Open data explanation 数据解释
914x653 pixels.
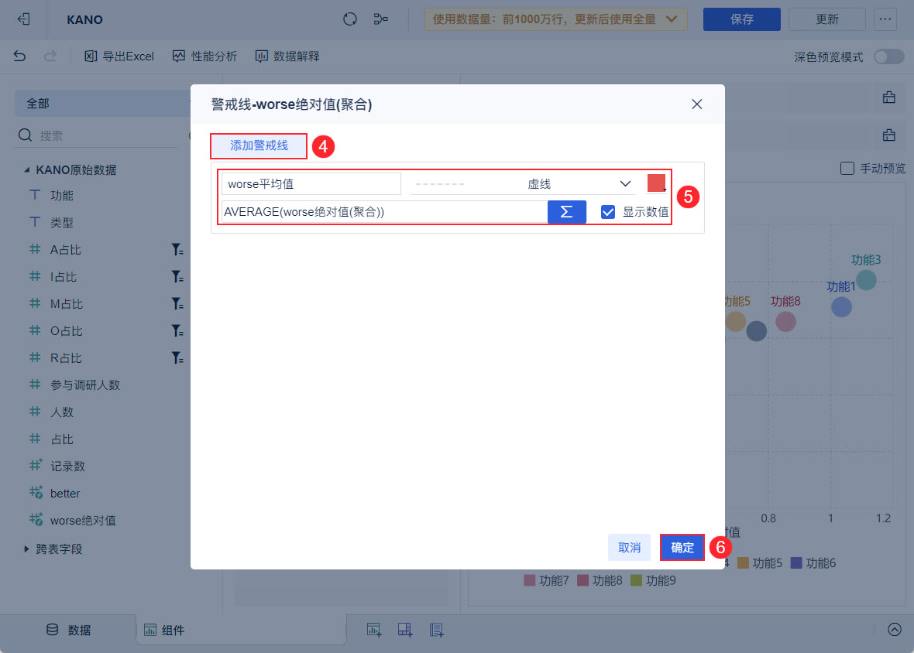pyautogui.click(x=287, y=56)
